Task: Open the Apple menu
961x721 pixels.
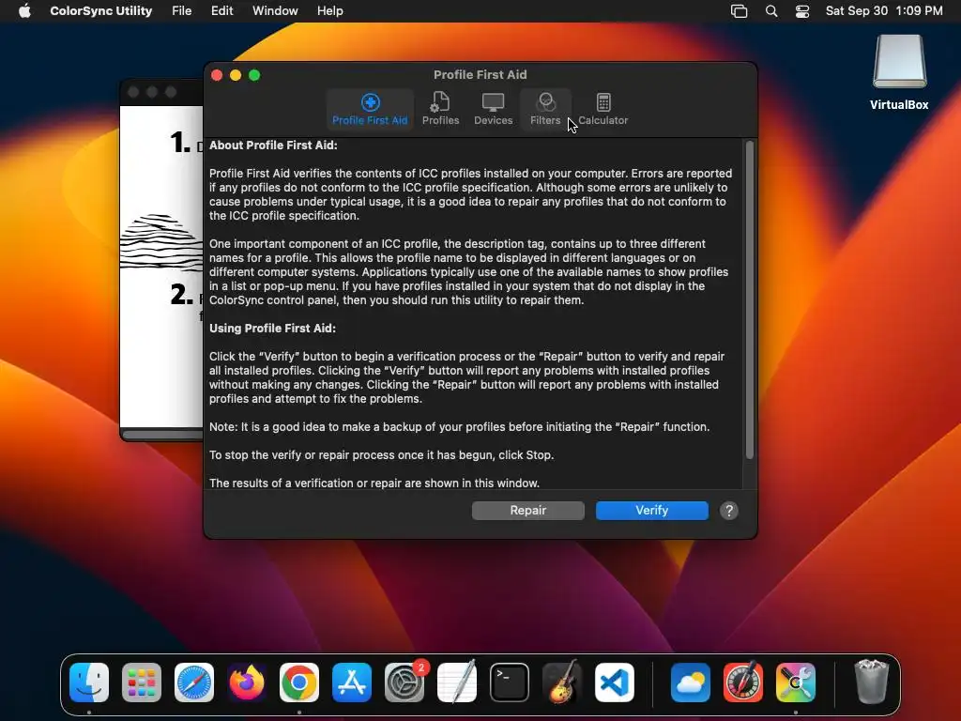Action: pyautogui.click(x=24, y=11)
